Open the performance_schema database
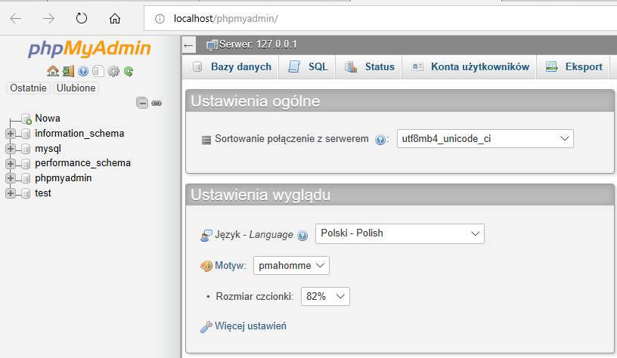This screenshot has height=358, width=617. point(82,163)
